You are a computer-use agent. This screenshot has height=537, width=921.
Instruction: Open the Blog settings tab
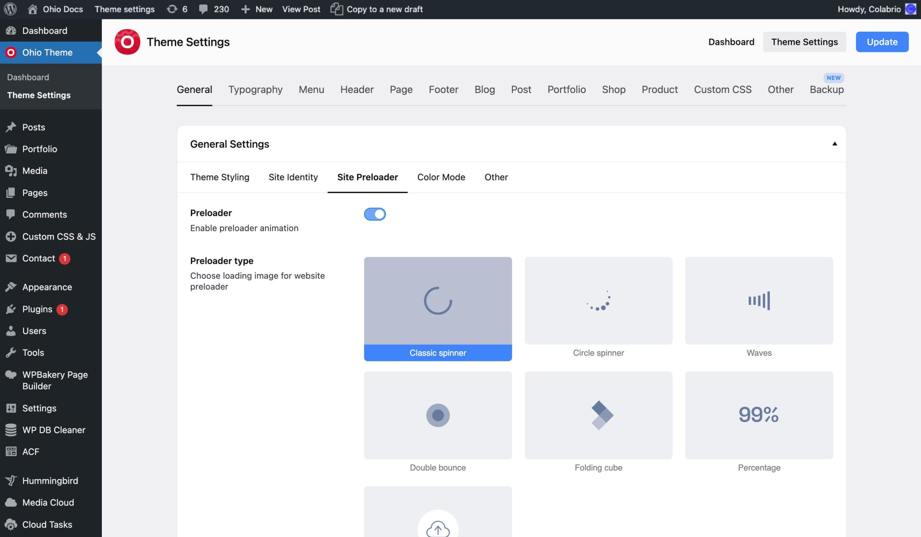coord(485,89)
